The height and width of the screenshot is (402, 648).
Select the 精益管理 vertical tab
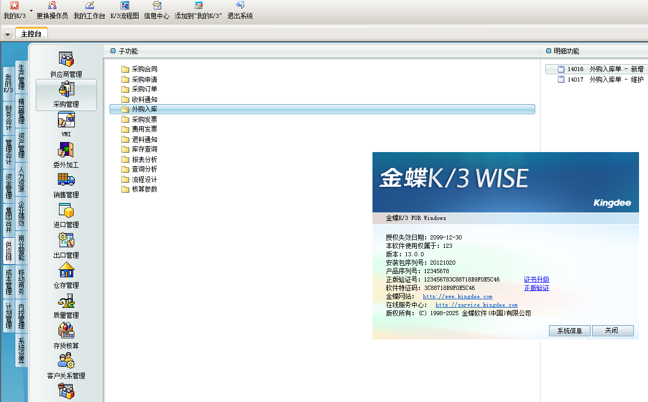22,111
